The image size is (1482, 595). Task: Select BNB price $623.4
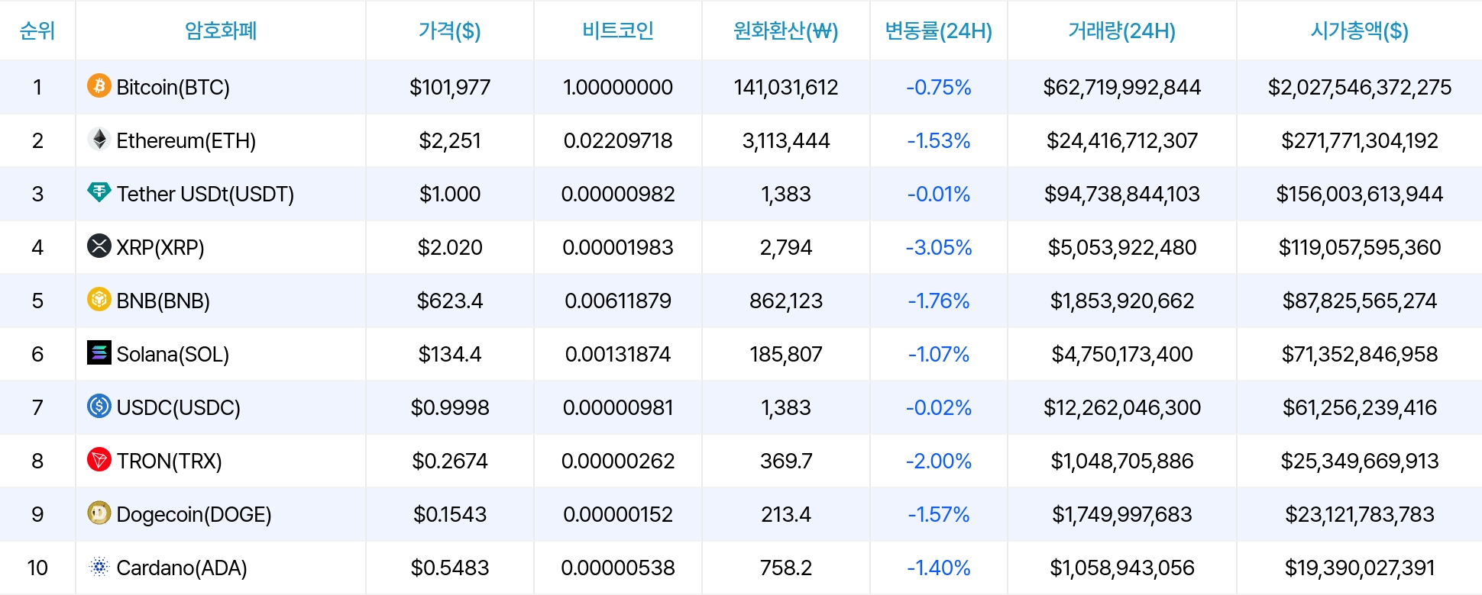450,301
